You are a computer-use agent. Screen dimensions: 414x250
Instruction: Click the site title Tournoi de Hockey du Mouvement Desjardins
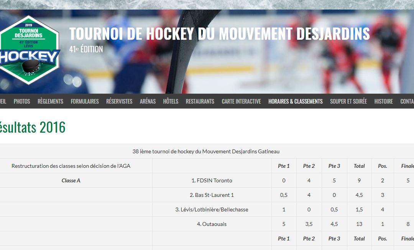219,34
